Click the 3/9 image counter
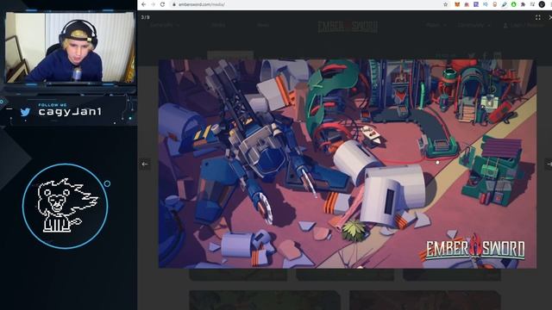The image size is (552, 310). (x=146, y=17)
